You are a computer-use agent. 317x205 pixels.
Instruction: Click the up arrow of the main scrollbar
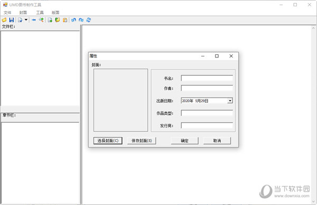click(313, 28)
